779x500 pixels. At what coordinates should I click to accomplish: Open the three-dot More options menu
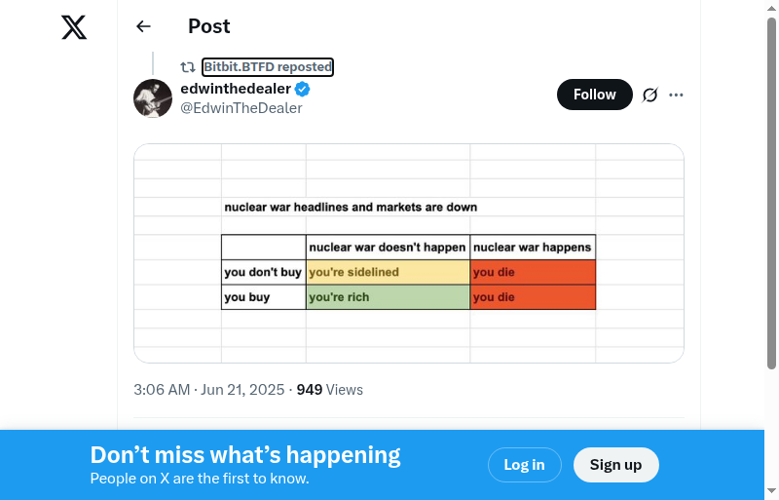677,95
